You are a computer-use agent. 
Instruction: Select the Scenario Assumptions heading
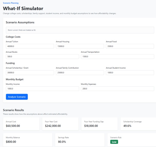(20, 22)
